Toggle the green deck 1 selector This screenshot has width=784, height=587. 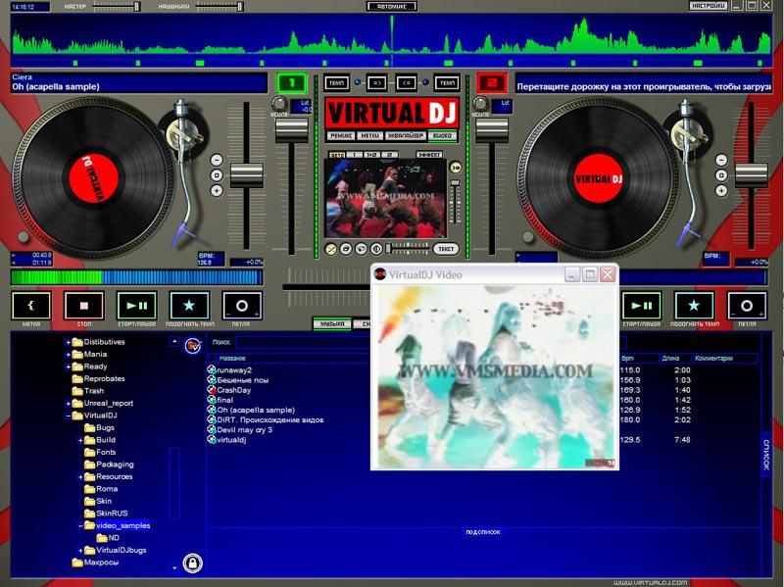coord(291,83)
